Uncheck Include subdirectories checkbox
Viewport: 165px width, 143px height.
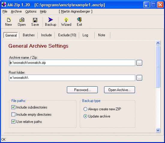[x=13, y=107]
